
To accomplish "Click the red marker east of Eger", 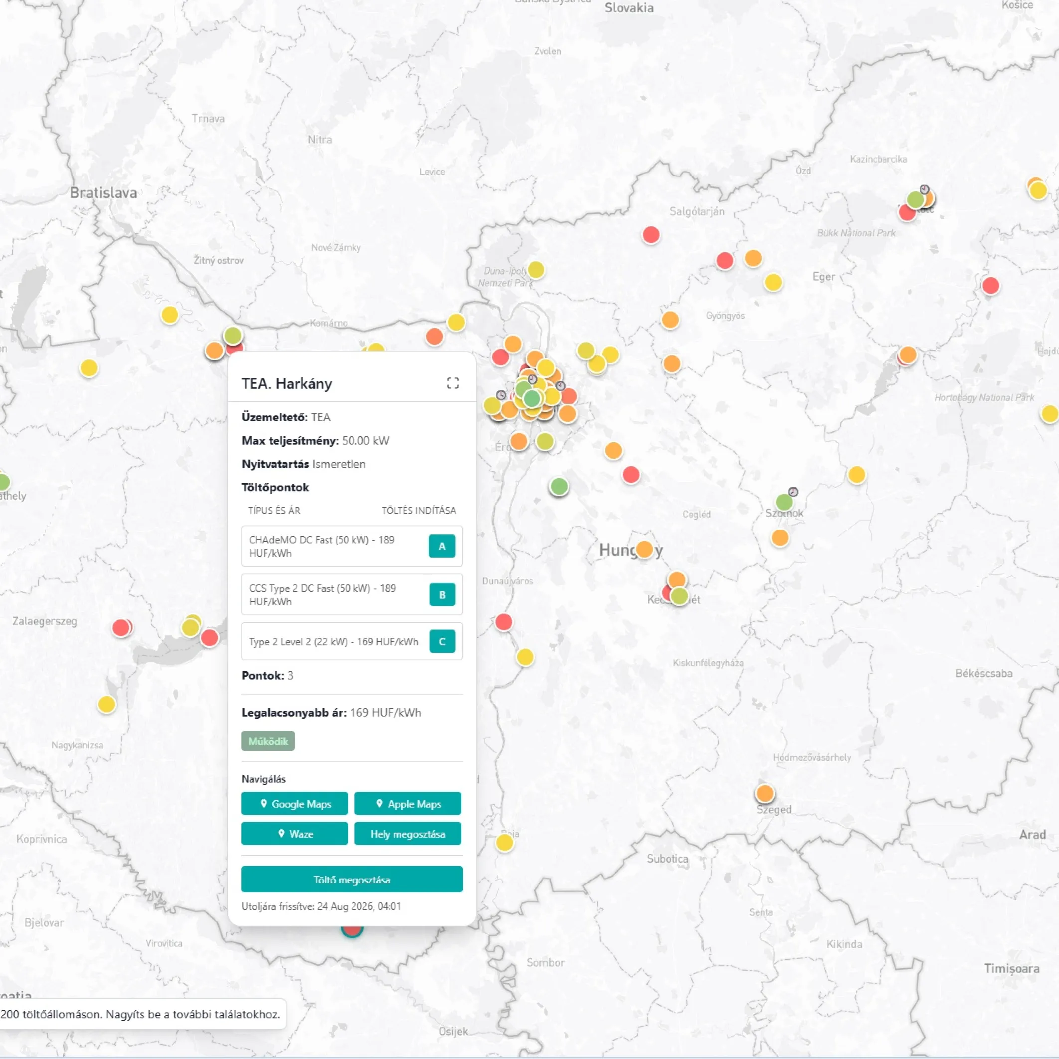I will 991,286.
